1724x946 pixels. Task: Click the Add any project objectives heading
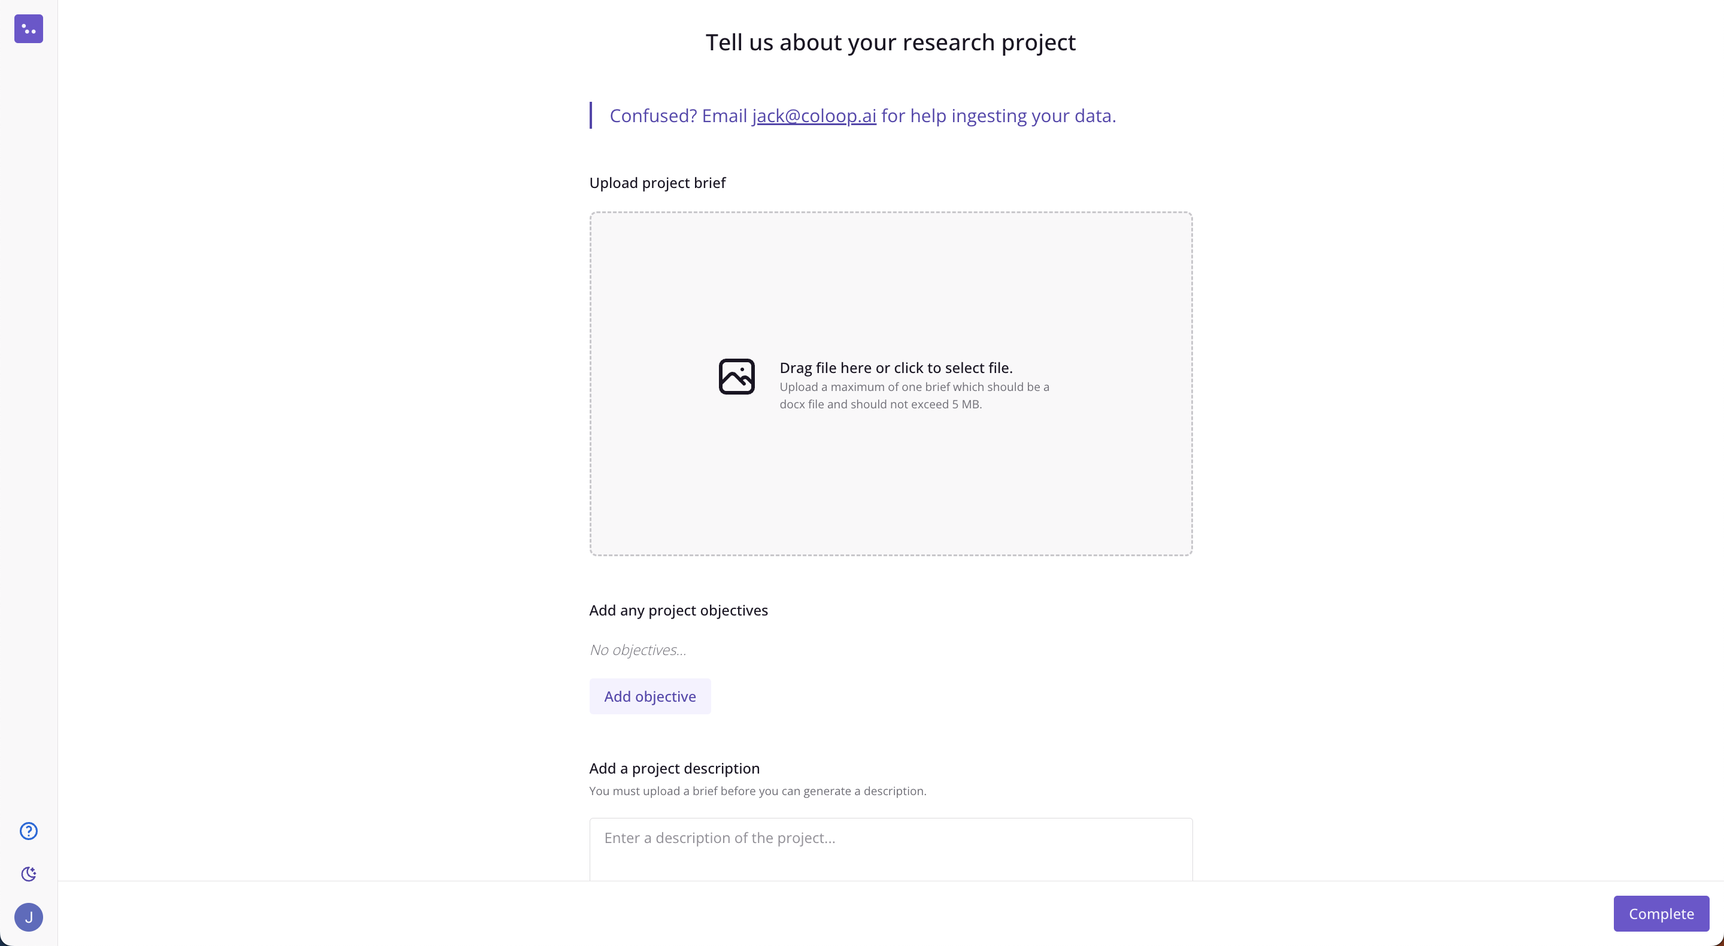[x=678, y=610]
